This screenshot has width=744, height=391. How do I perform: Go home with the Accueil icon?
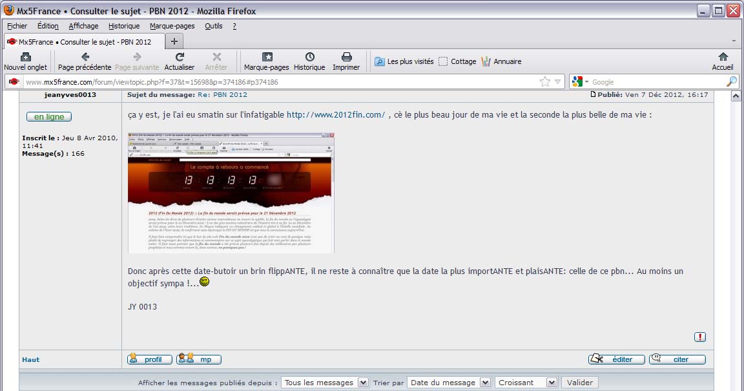click(x=723, y=57)
